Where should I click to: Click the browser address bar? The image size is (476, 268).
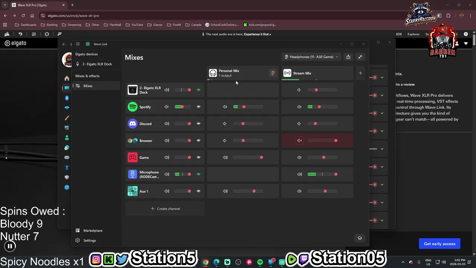click(x=223, y=16)
